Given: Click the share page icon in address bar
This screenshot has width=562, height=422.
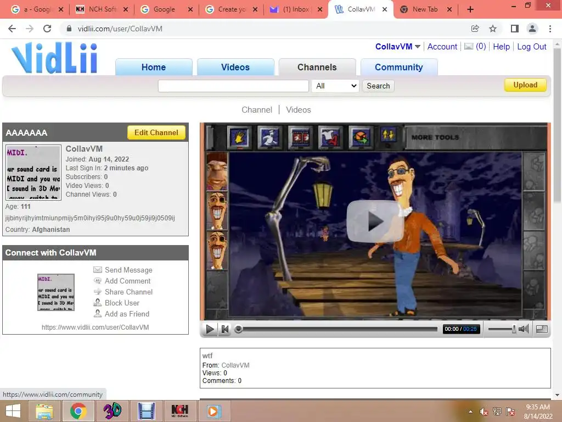Looking at the screenshot, I should click(x=475, y=29).
